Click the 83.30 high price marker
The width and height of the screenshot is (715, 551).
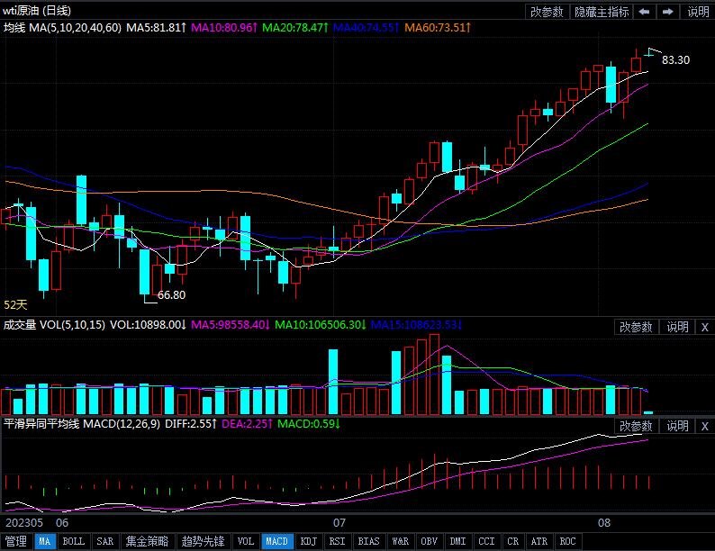coord(675,59)
